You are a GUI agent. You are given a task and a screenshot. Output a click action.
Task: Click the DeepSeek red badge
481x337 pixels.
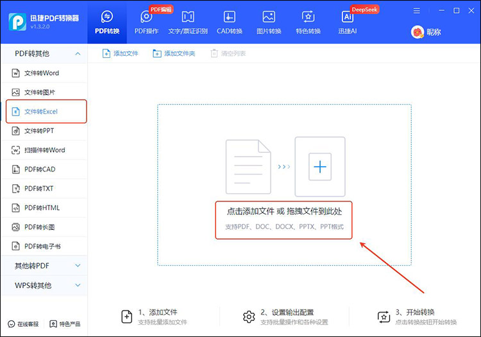(364, 10)
